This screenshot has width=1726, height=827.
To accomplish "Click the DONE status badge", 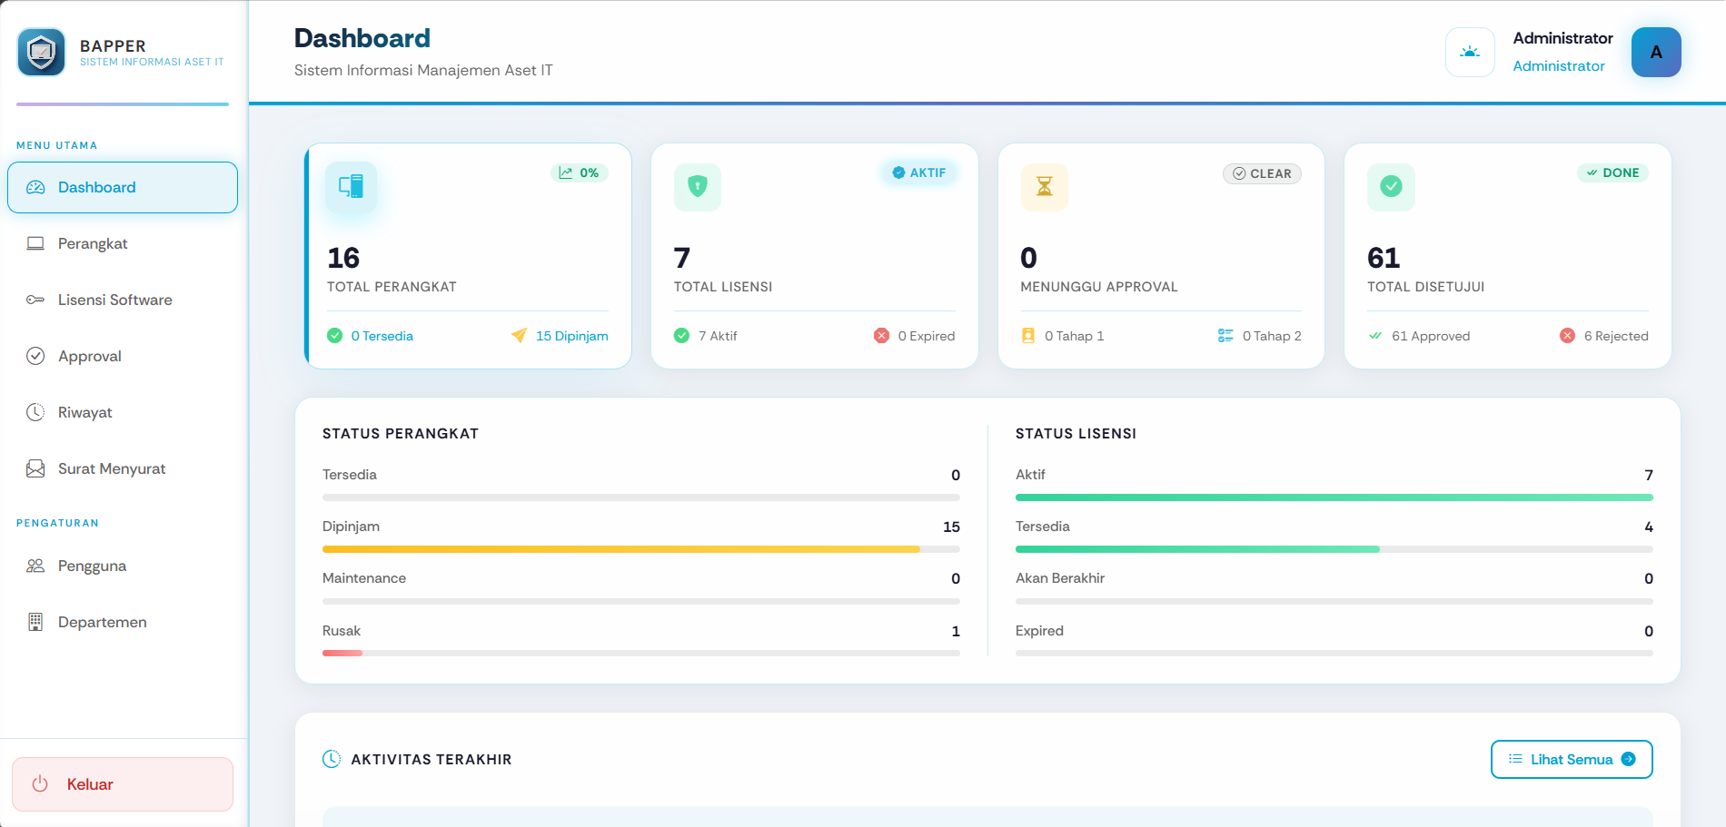I will 1612,172.
